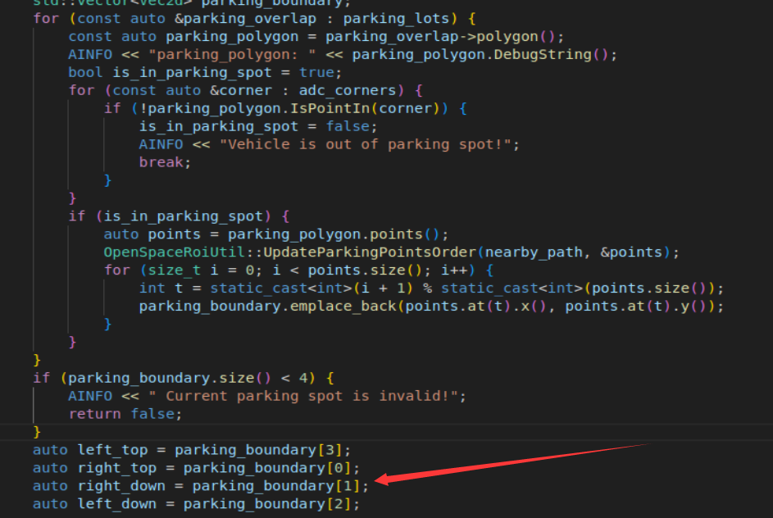Click the "Current parking spot is invalid!" string

311,396
